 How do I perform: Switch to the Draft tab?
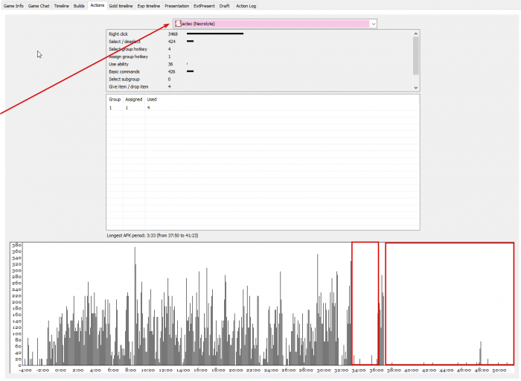coord(225,6)
